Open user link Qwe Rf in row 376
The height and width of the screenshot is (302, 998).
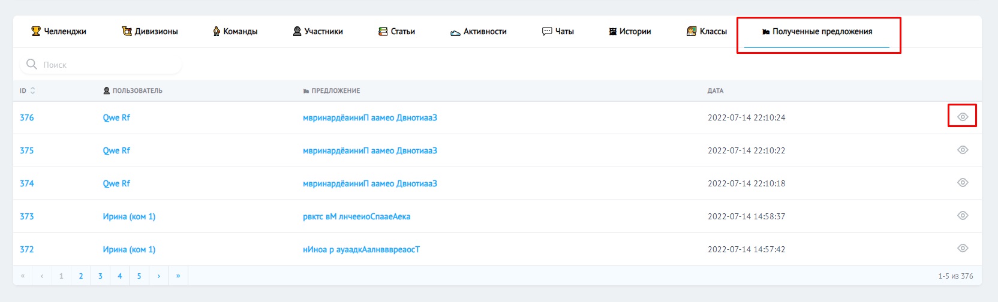tap(116, 117)
